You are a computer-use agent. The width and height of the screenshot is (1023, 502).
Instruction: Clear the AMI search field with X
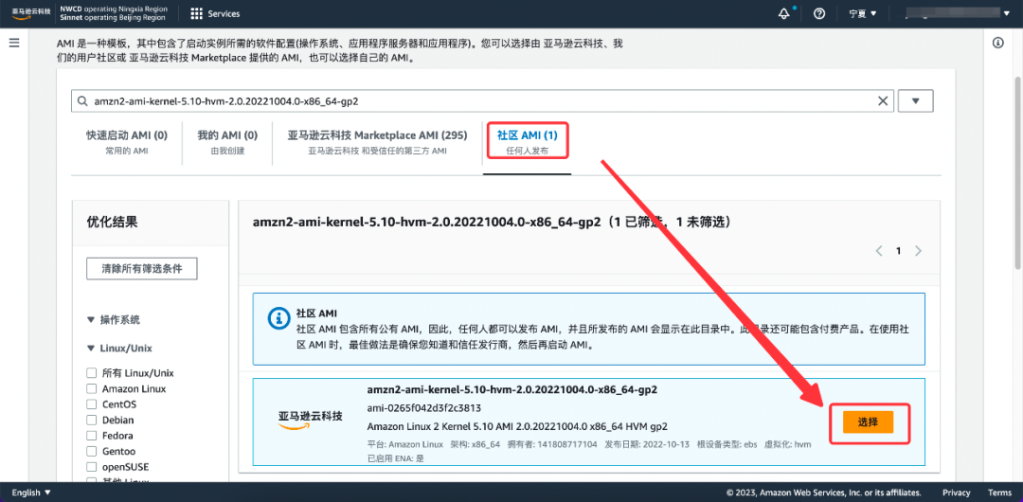[883, 101]
